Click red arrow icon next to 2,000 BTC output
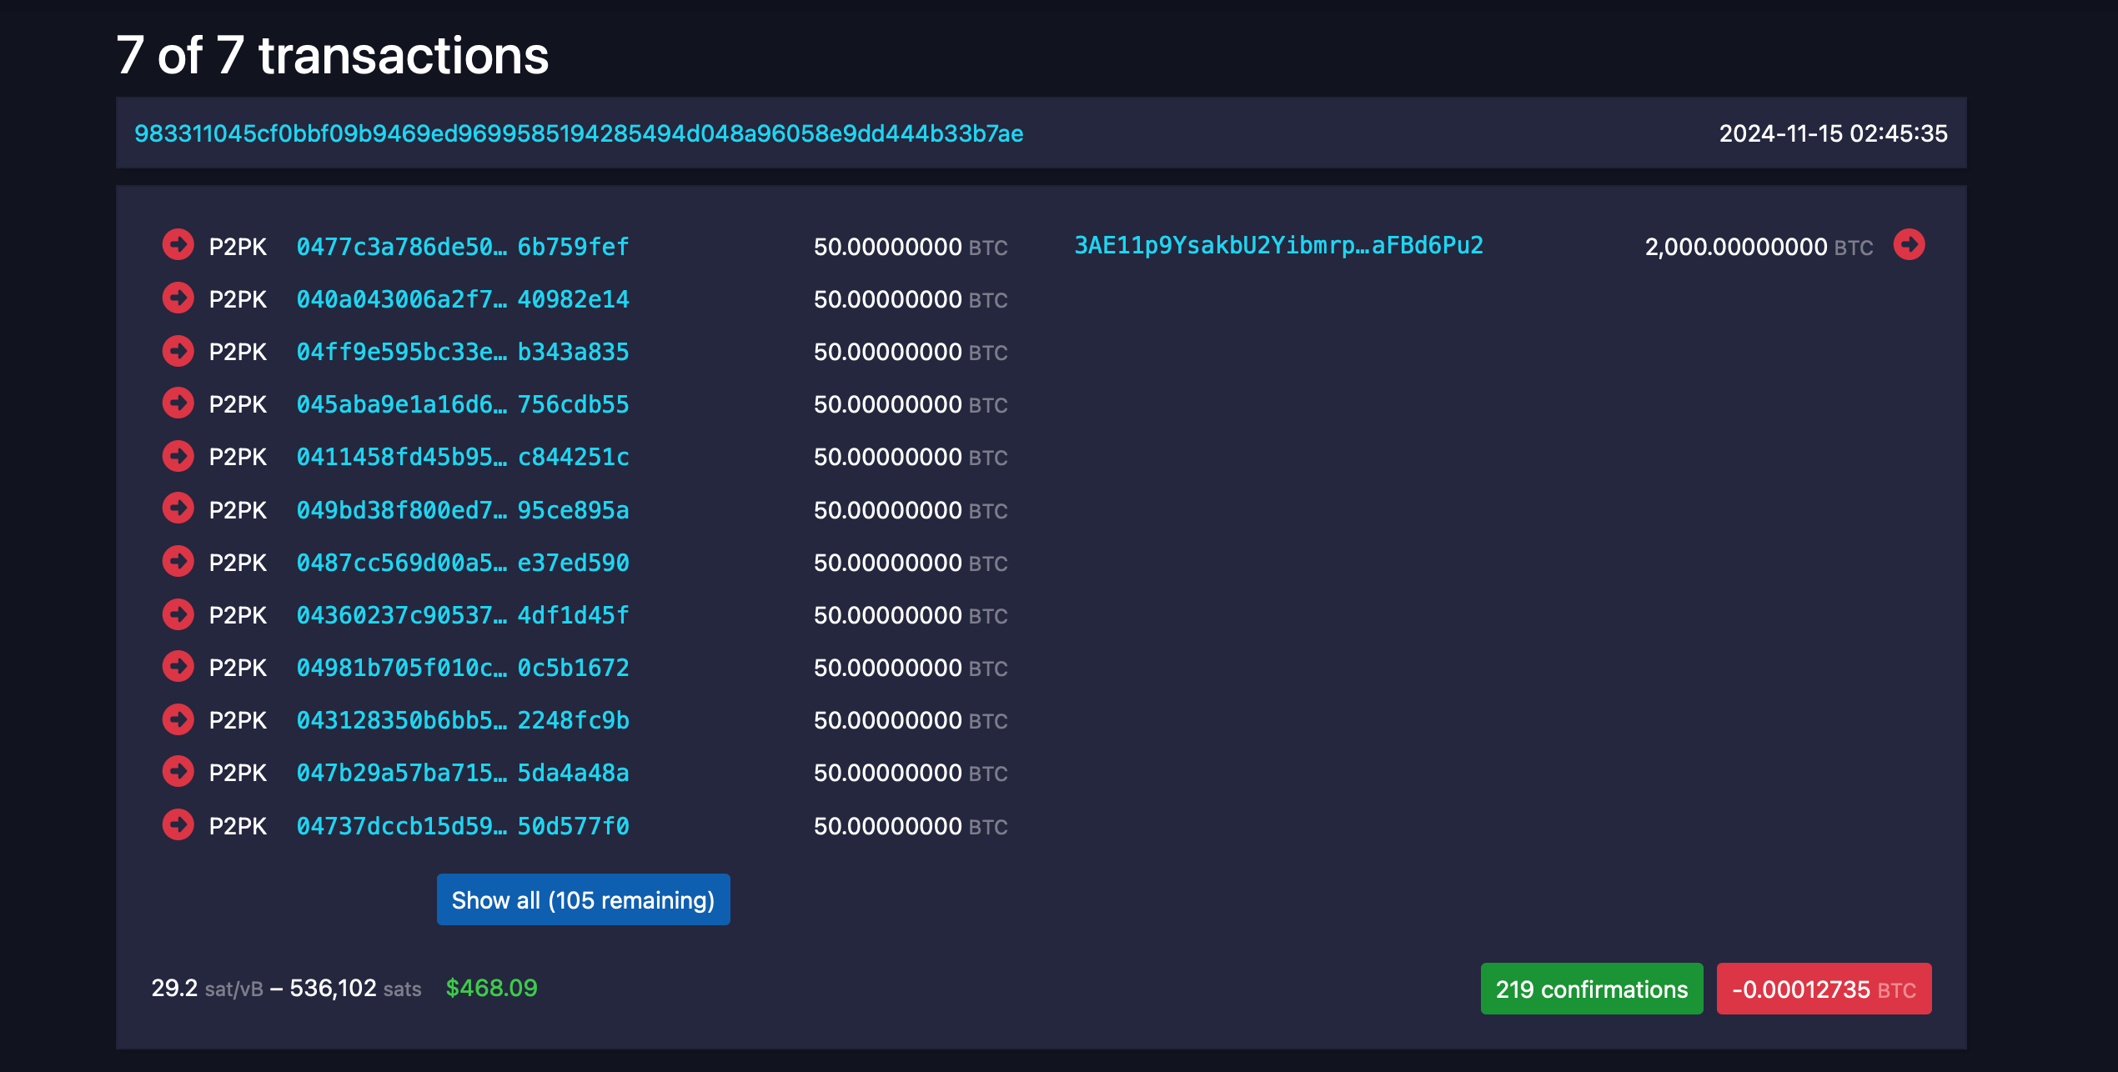2118x1072 pixels. tap(1909, 245)
